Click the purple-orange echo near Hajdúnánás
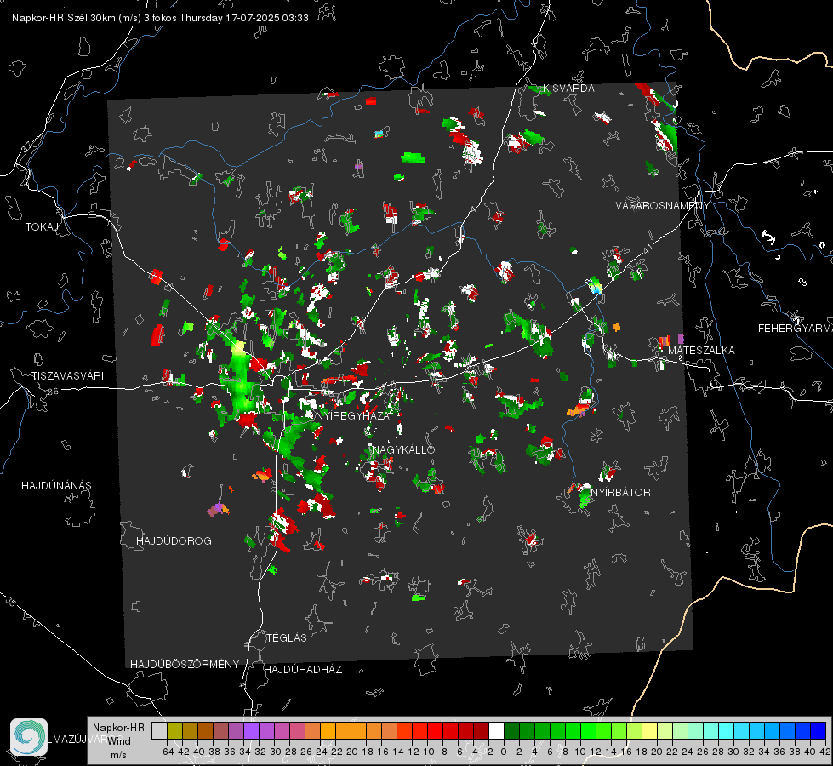Screen dimensions: 833x766 (217, 509)
